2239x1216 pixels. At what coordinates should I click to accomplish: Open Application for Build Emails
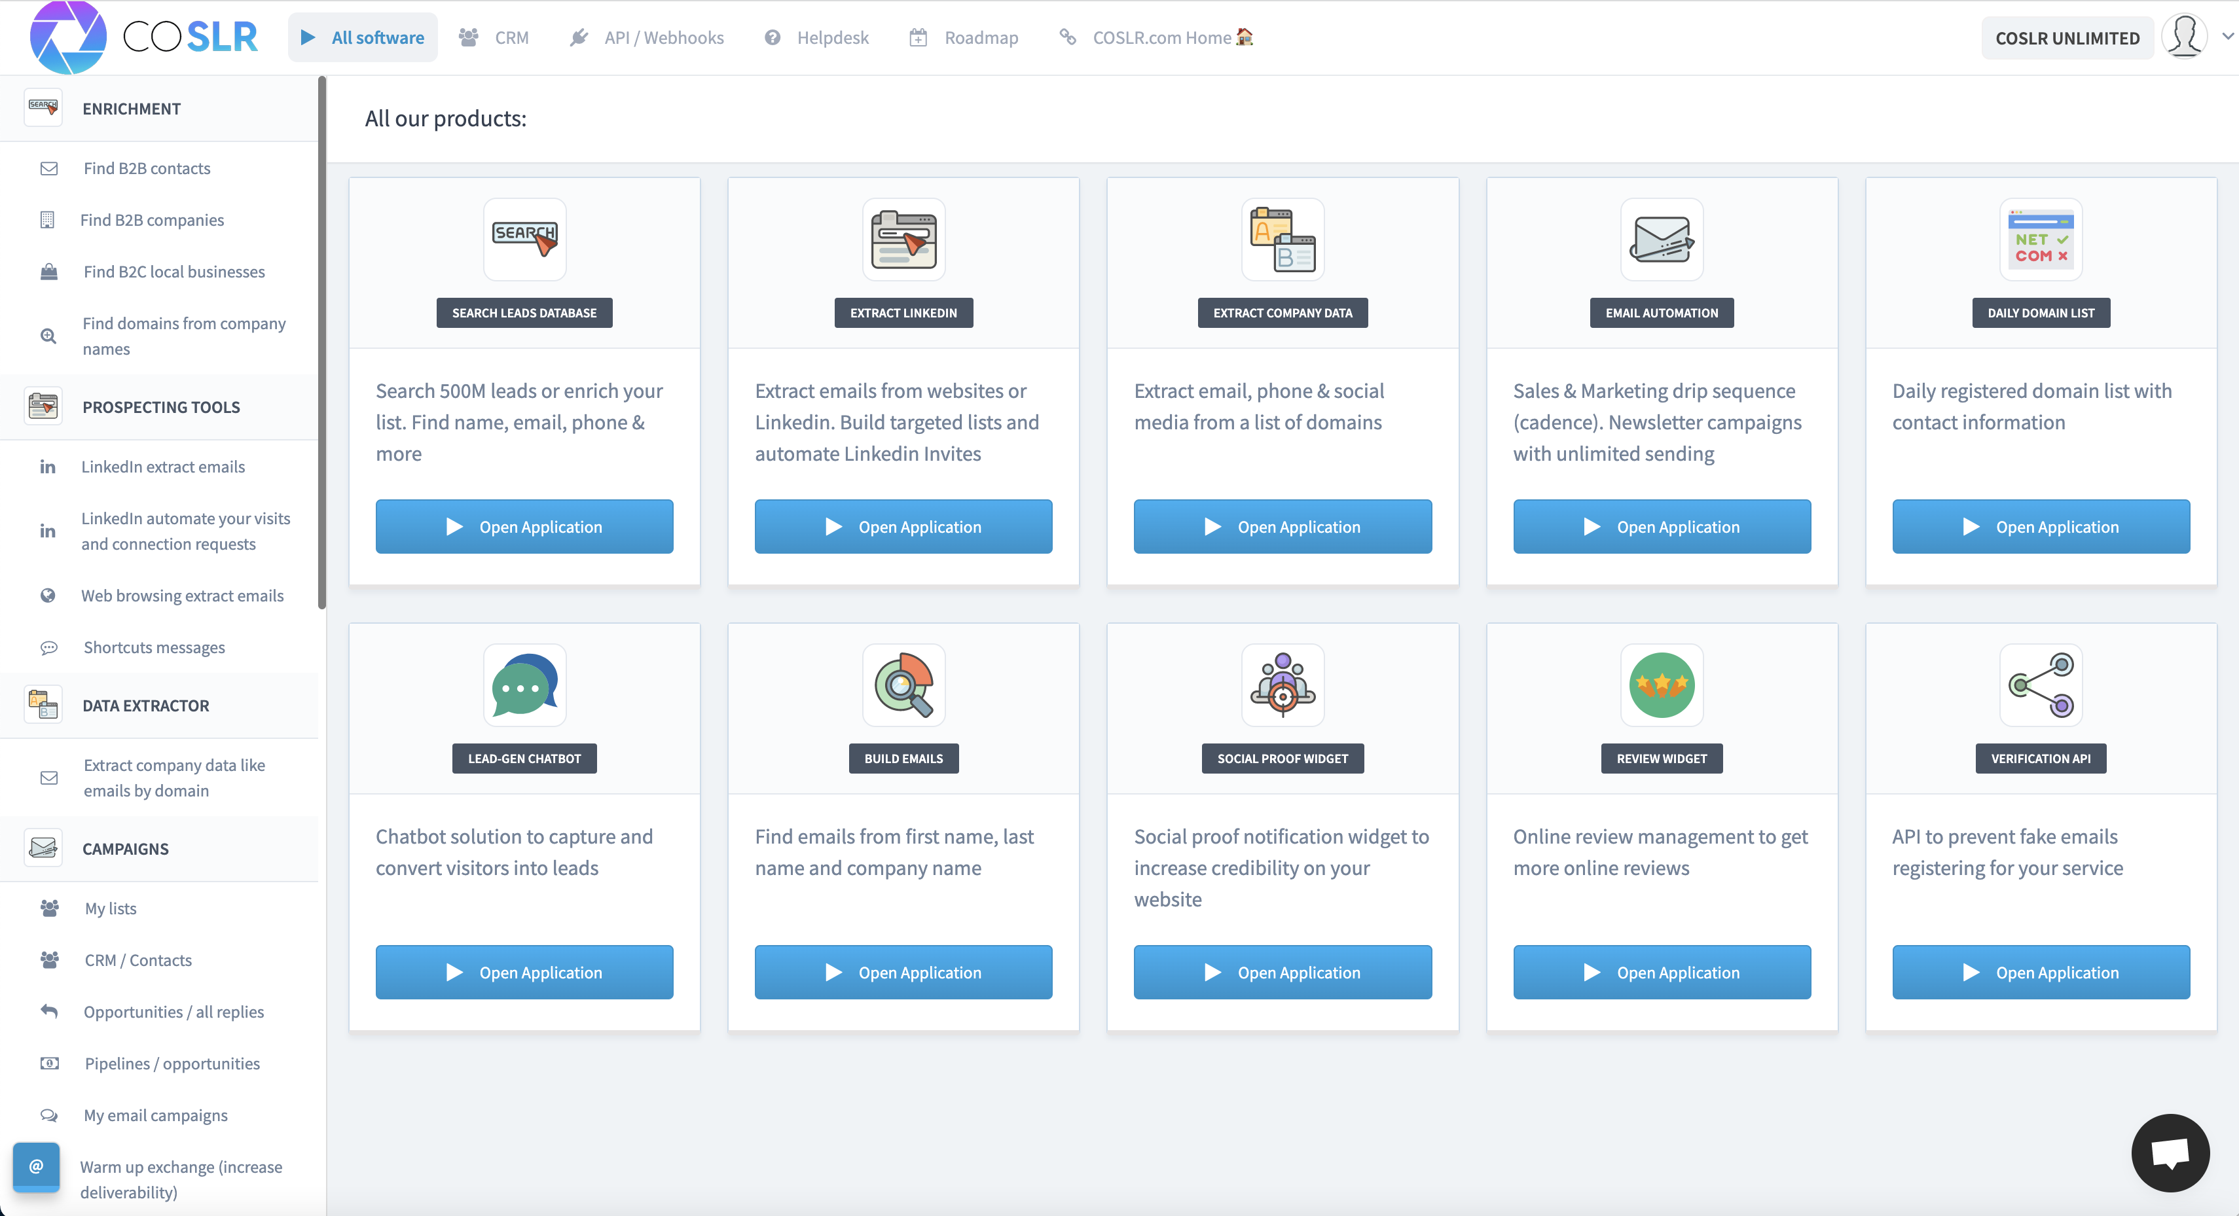(x=903, y=972)
